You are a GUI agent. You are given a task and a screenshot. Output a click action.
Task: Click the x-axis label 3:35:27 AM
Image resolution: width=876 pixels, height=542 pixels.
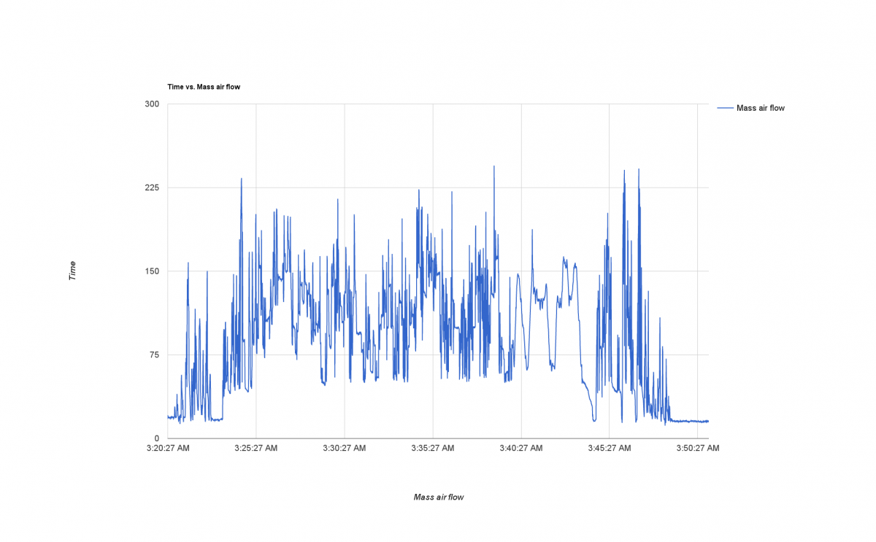433,448
